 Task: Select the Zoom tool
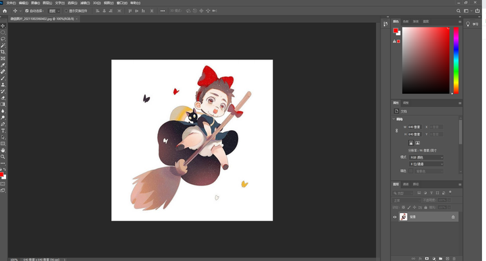[x=3, y=156]
